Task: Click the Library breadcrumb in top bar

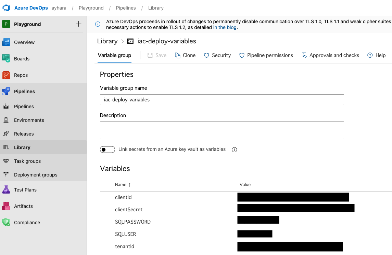Action: click(x=156, y=8)
